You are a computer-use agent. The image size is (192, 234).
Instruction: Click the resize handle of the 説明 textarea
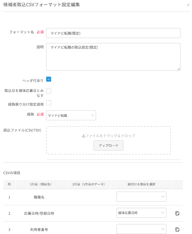pyautogui.click(x=179, y=69)
